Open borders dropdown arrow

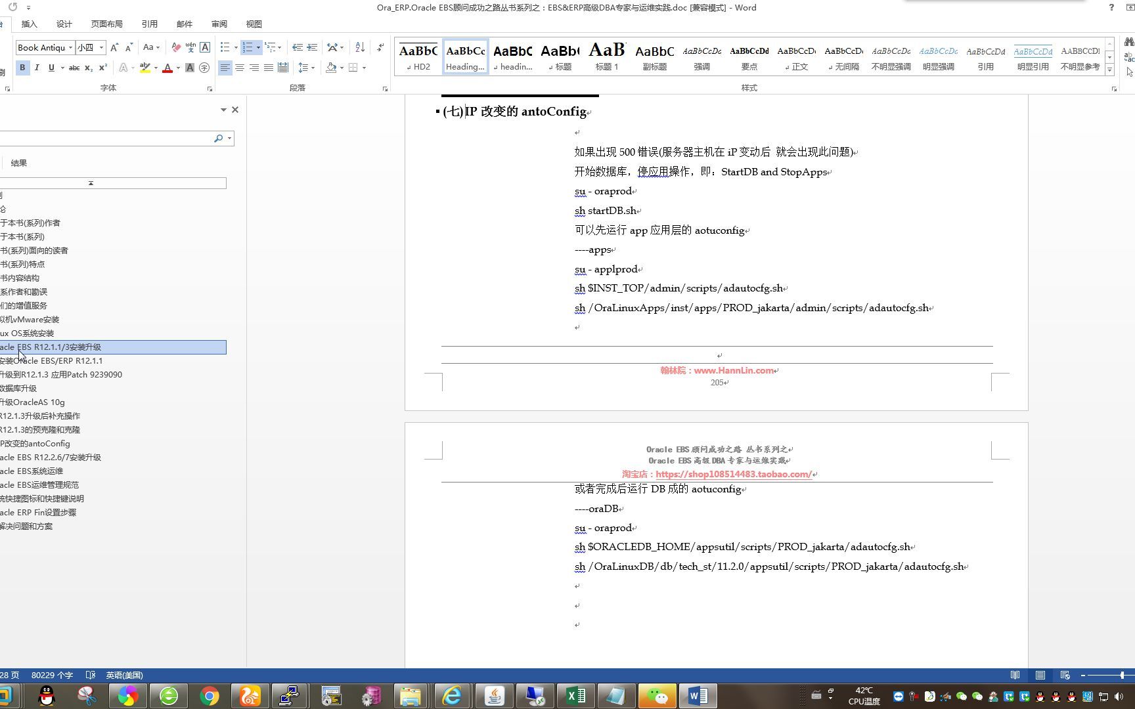point(364,68)
